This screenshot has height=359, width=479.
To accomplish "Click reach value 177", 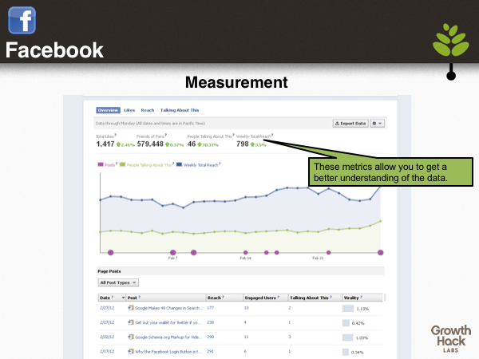I will click(211, 308).
